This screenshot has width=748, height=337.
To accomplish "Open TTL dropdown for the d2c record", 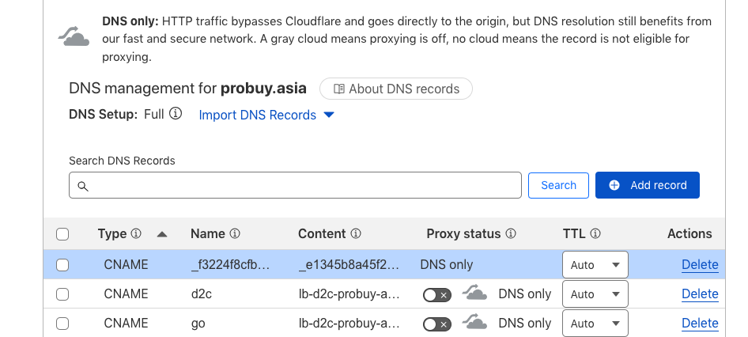I will [x=595, y=294].
